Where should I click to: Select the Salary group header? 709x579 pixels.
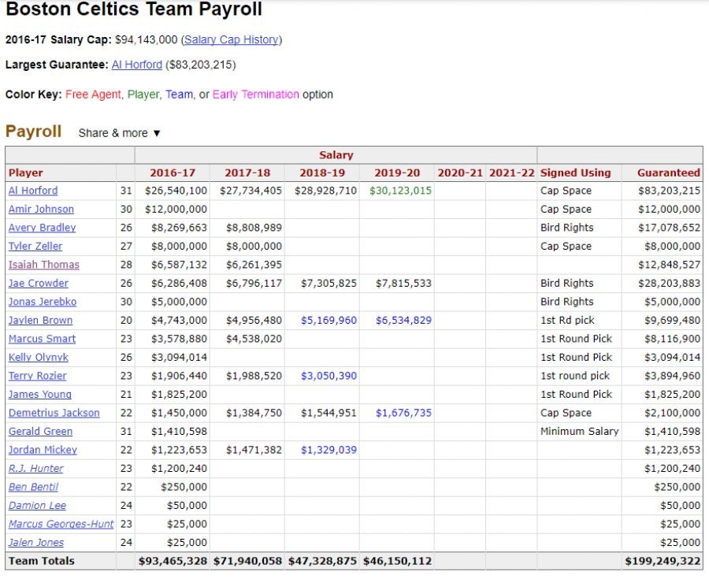(x=336, y=155)
